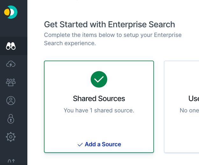Open Sources via the cloud lightning icon
199x165 pixels.
tap(11, 64)
